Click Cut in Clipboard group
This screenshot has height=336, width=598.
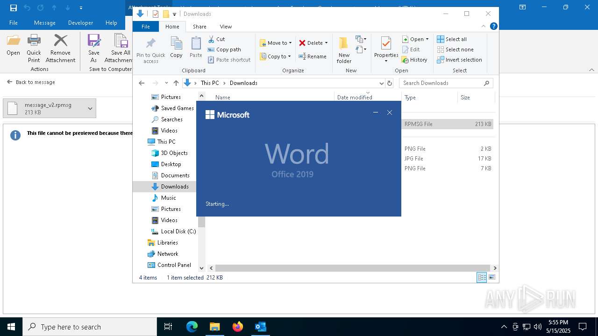(216, 39)
